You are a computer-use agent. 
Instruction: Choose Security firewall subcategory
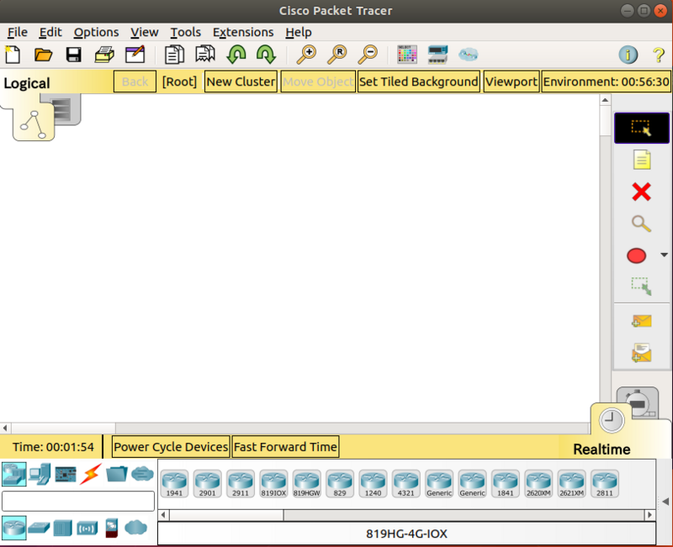pos(112,529)
